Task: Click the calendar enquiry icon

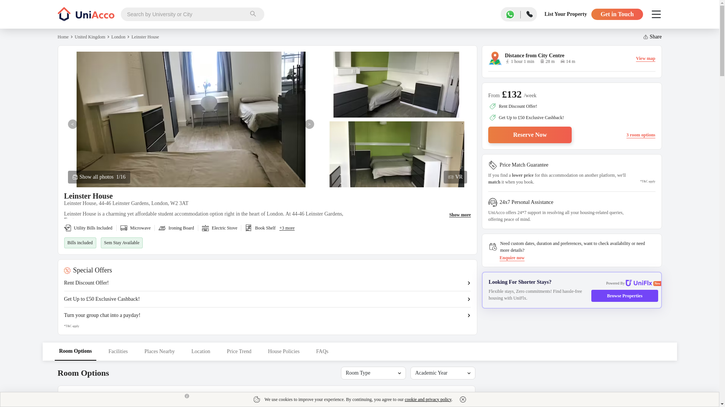Action: (x=493, y=247)
